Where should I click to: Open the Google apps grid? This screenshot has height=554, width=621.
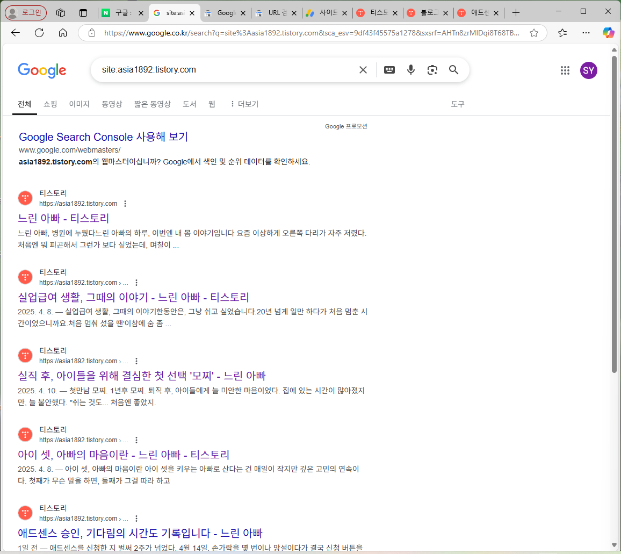565,70
